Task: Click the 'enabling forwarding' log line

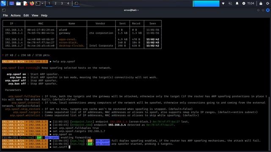Action: click(76, 138)
